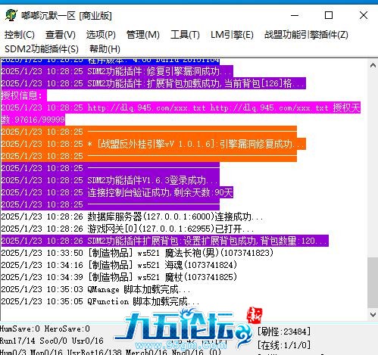378x355 pixels.
Task: Open the 控制(C) menu
Action: 20,35
